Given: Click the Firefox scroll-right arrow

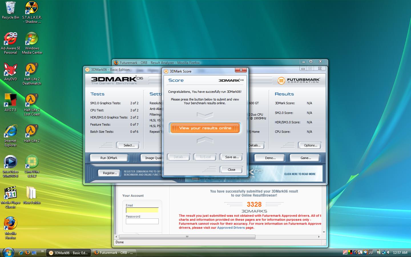Looking at the screenshot, I should [x=319, y=237].
